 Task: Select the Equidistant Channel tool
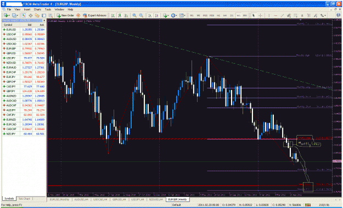pyautogui.click(x=289, y=15)
